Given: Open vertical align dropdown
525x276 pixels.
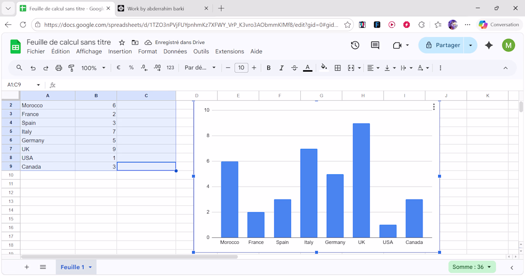Looking at the screenshot, I should [390, 68].
